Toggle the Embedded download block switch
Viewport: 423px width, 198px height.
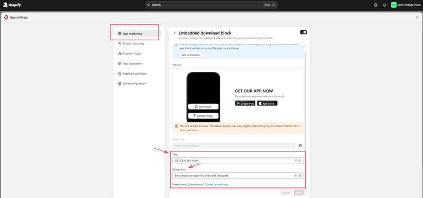(304, 32)
